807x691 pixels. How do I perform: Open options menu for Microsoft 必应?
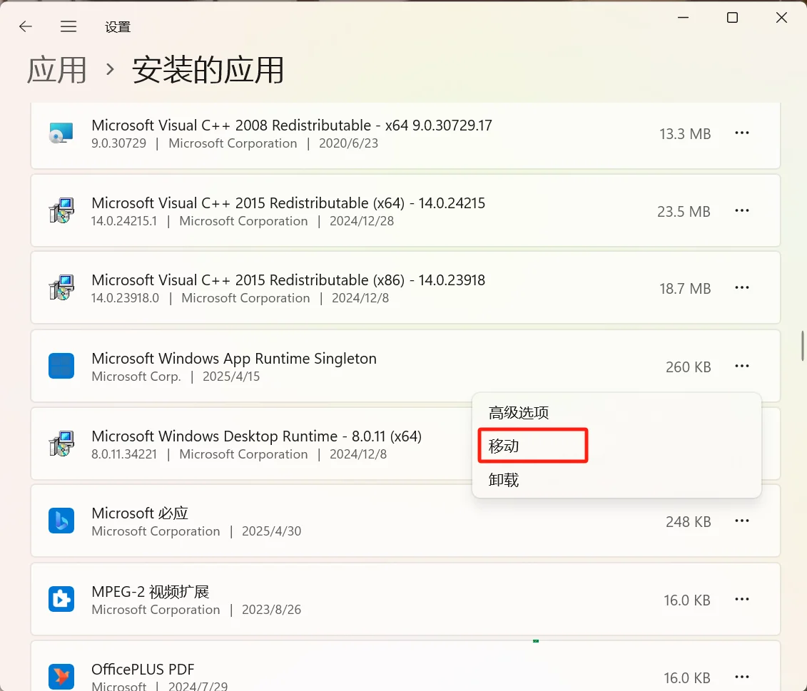742,521
